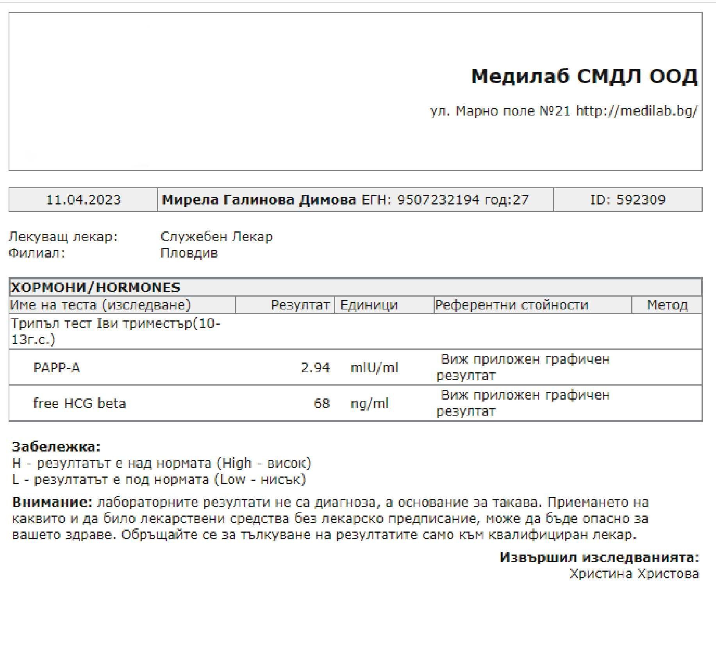Click the Забележка note heading

(56, 446)
